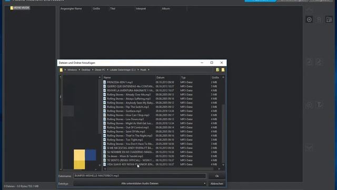337x190 pixels.
Task: Expand the arrow after Musik breadcrumb
Action: pos(148,70)
